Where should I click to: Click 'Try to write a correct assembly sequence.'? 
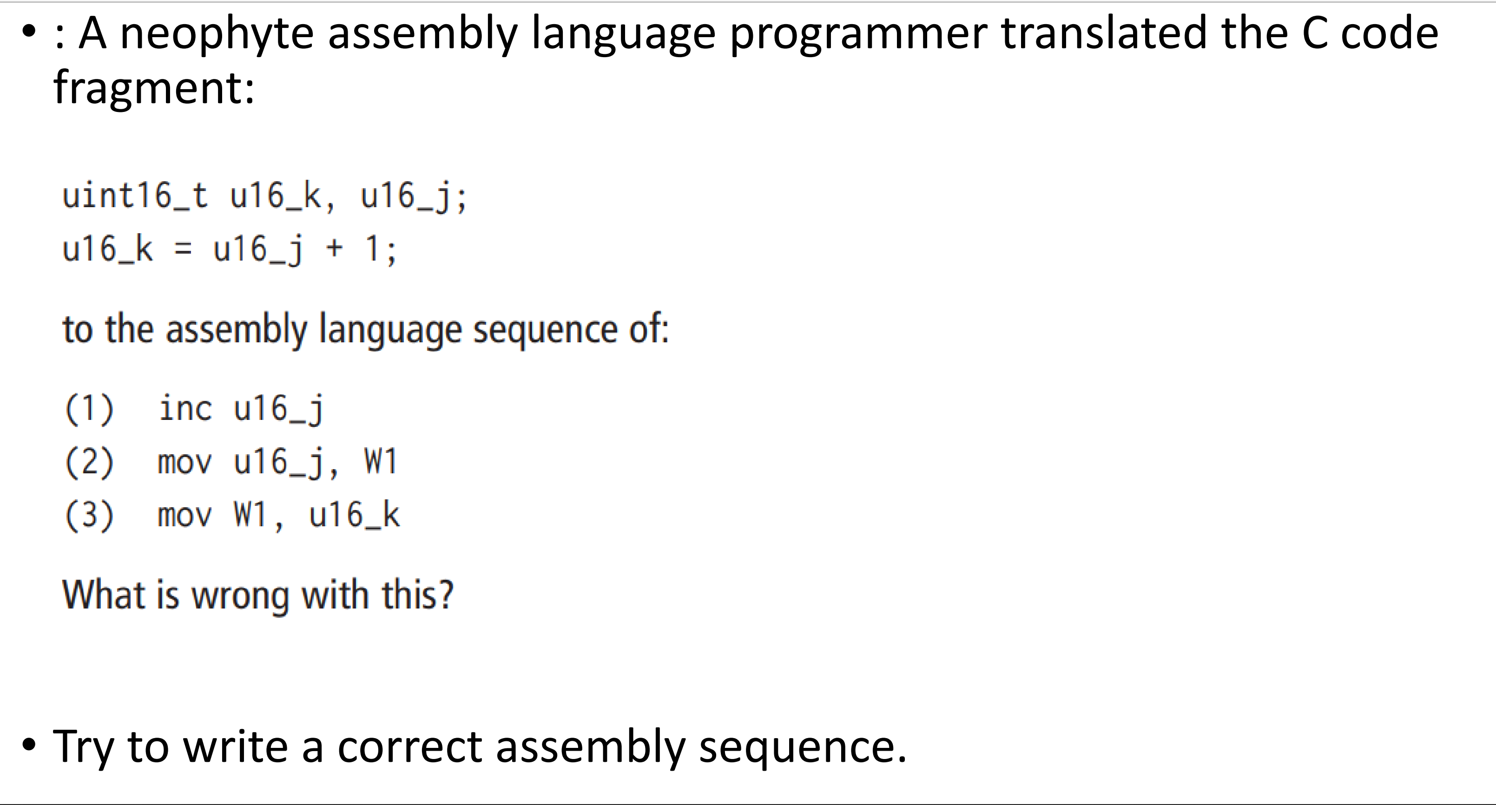(x=480, y=746)
